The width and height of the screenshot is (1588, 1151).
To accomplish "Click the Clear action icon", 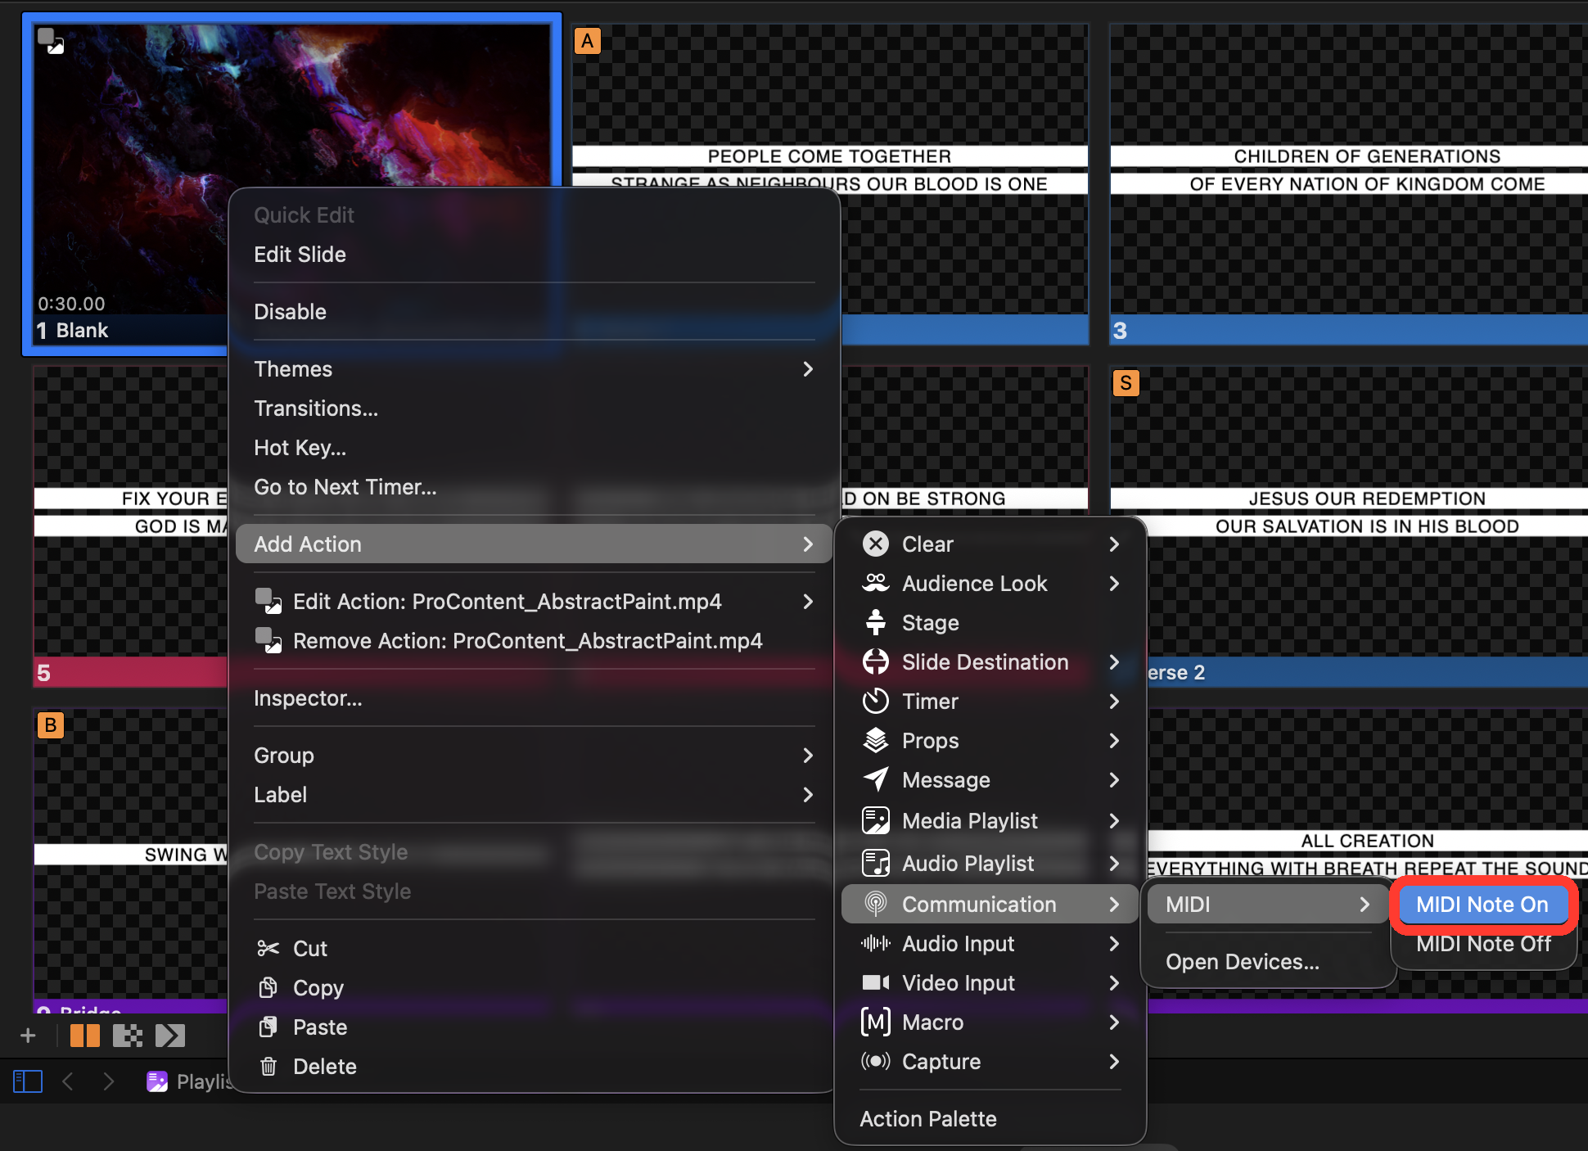I will 876,544.
